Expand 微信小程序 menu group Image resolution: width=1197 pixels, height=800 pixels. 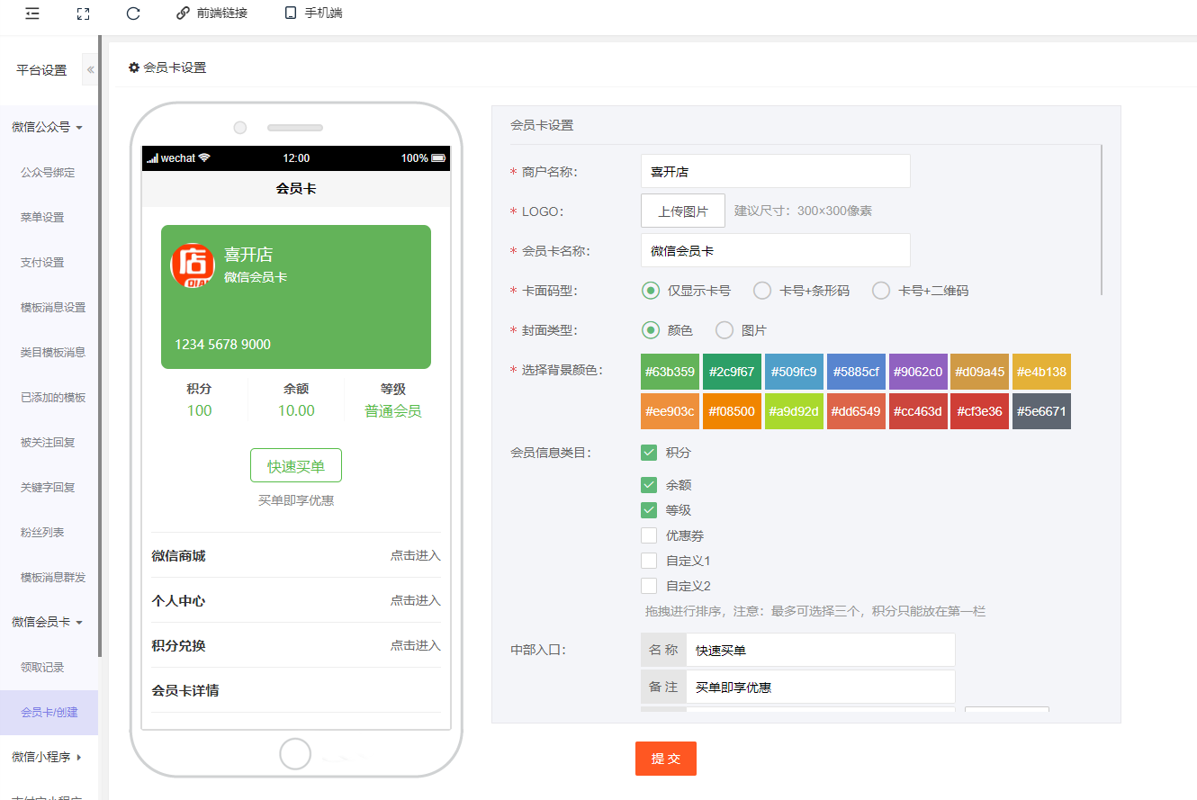click(x=48, y=757)
